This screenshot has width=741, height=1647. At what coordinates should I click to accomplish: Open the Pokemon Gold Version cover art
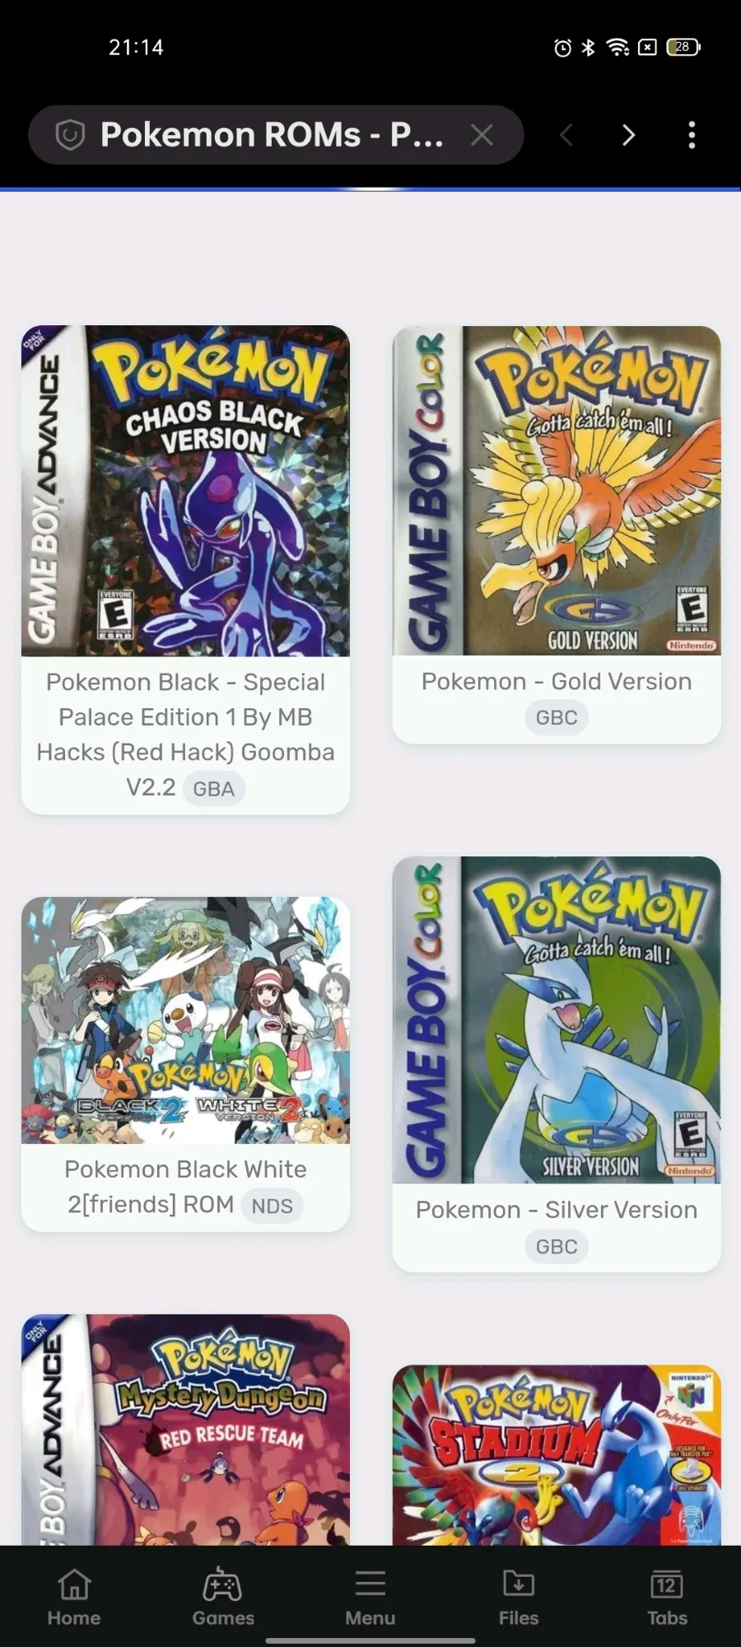[x=557, y=491]
